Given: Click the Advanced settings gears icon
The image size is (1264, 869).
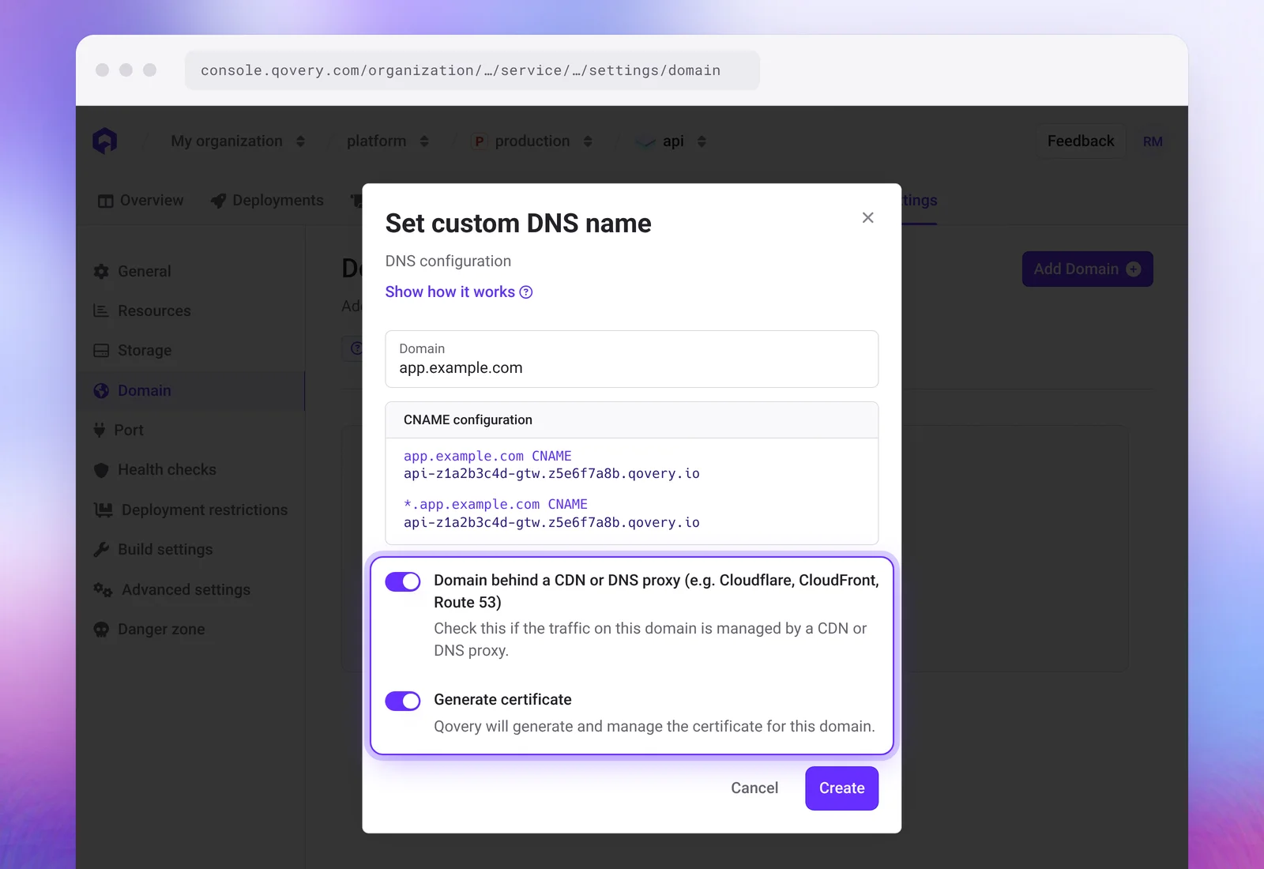Looking at the screenshot, I should coord(103,589).
